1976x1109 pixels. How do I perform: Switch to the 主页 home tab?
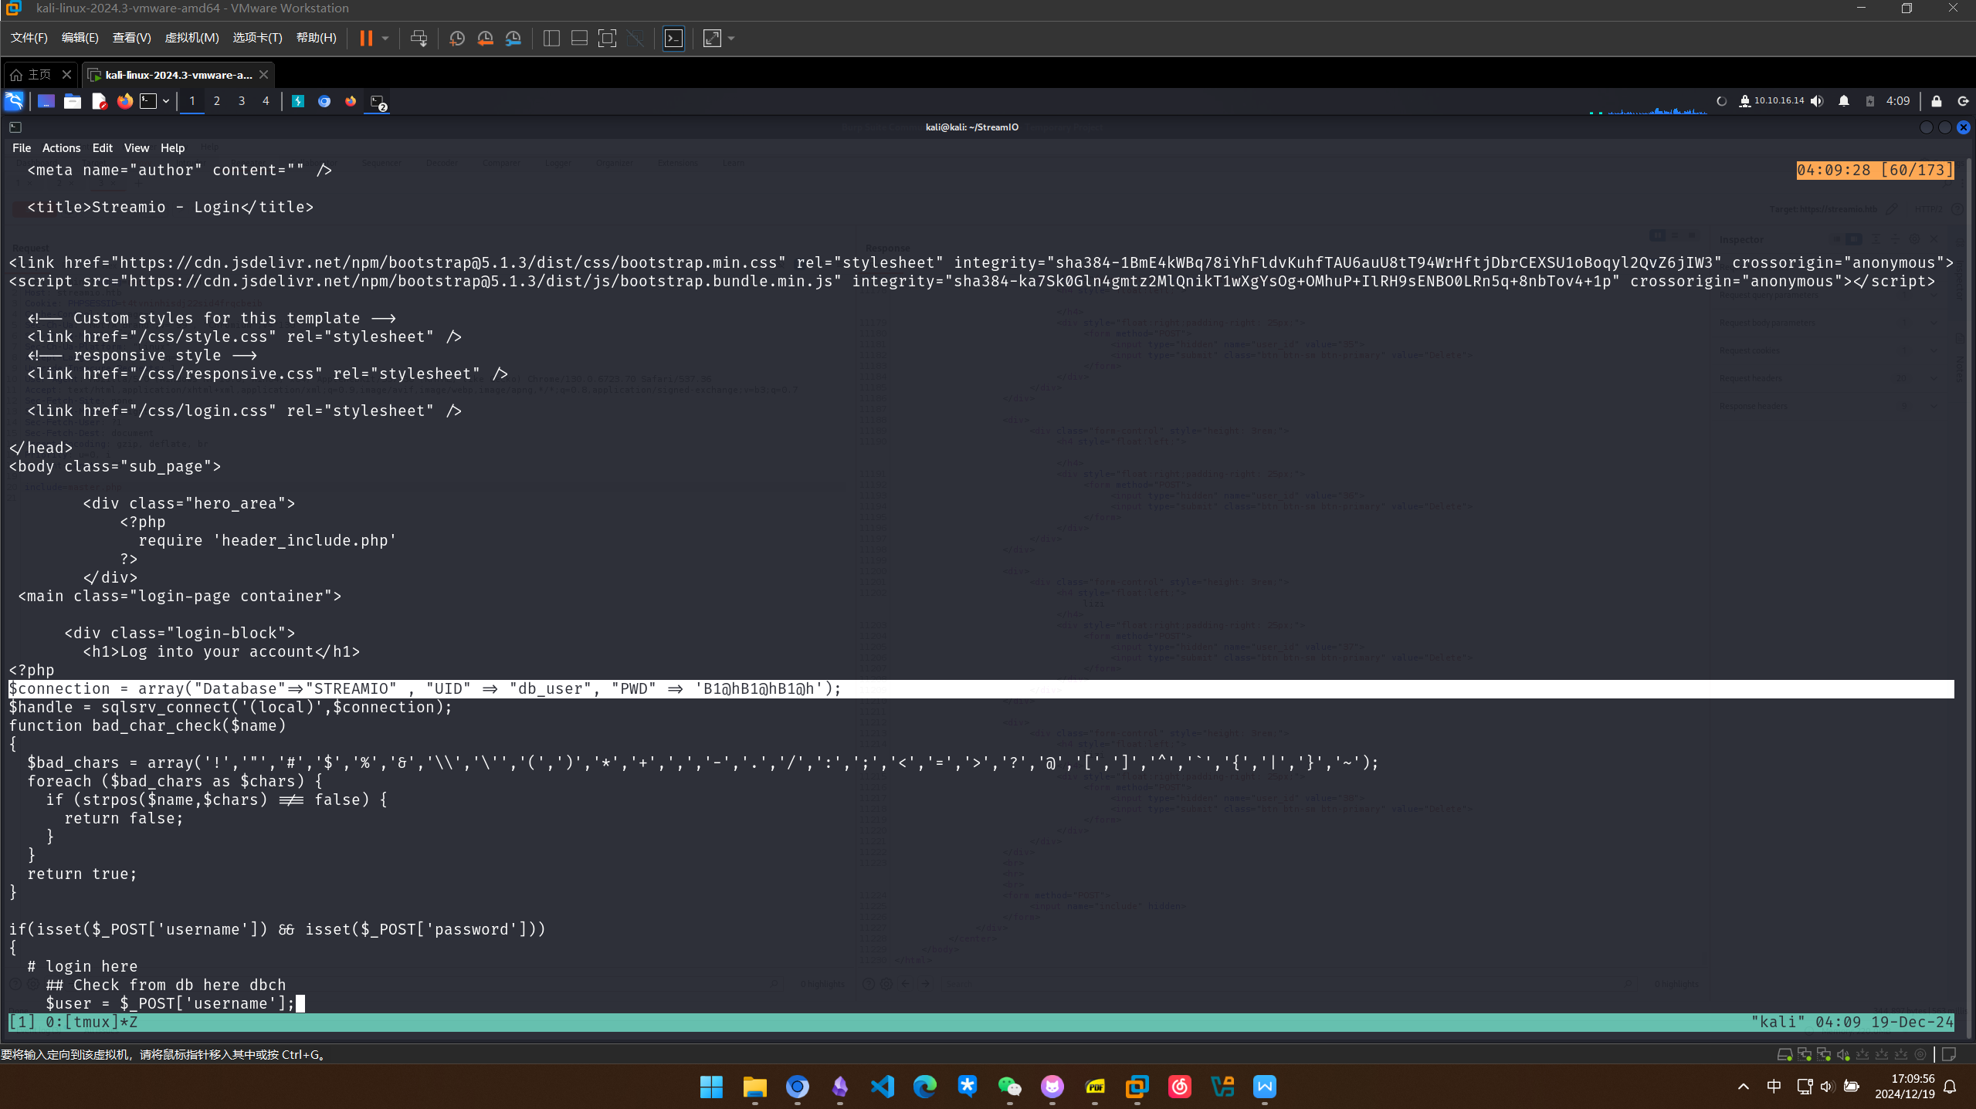(x=39, y=74)
